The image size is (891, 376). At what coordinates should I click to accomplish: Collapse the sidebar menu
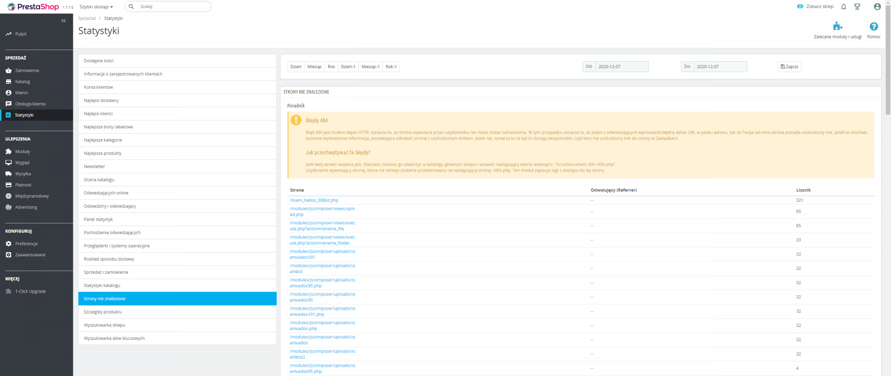(x=64, y=21)
